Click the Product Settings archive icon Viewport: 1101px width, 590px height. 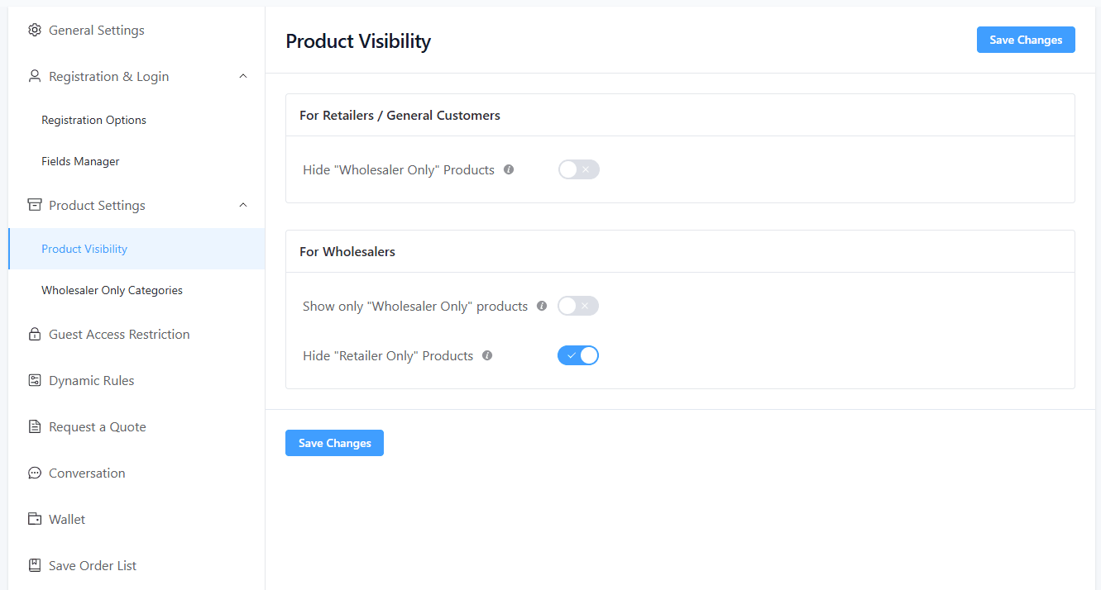[x=35, y=206]
